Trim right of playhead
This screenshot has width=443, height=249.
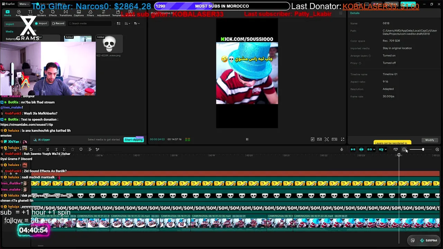pos(64,149)
